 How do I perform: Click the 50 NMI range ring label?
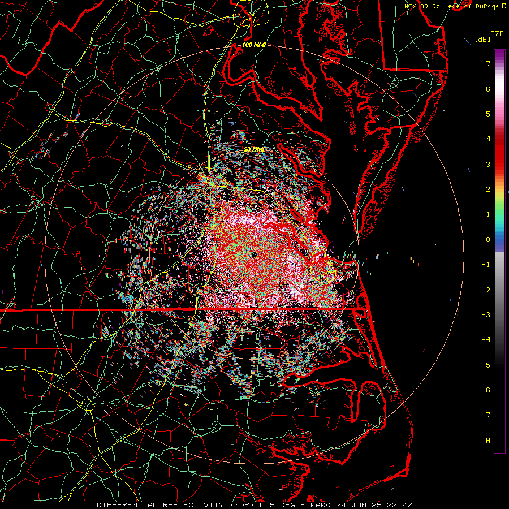[254, 149]
